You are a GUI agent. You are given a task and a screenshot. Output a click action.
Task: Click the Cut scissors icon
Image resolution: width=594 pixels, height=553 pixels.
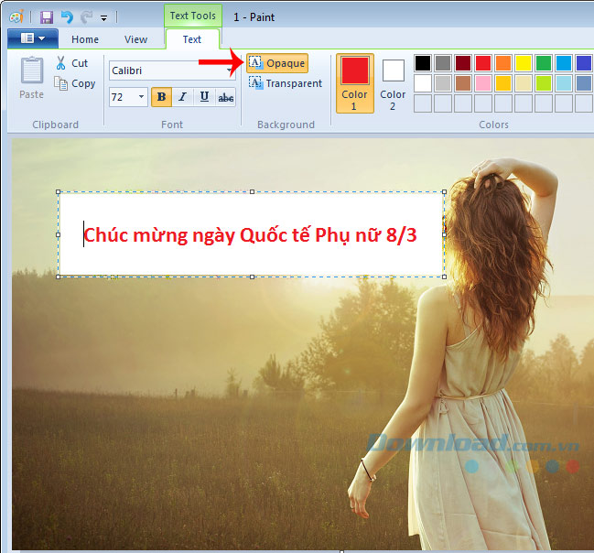click(x=60, y=63)
